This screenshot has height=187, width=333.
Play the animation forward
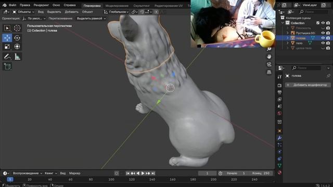pyautogui.click(x=143, y=173)
